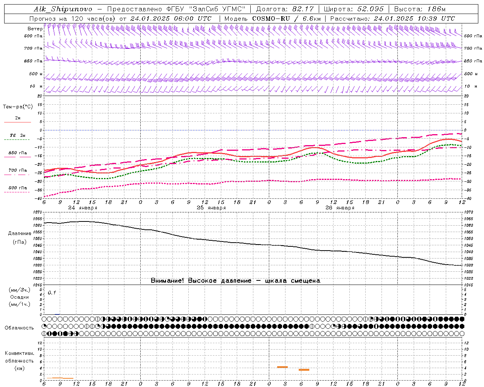
Task: Click the left 500 м wind level label
Action: [36, 74]
